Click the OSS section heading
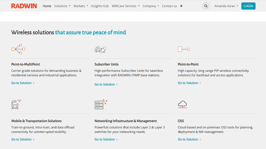 (x=181, y=121)
